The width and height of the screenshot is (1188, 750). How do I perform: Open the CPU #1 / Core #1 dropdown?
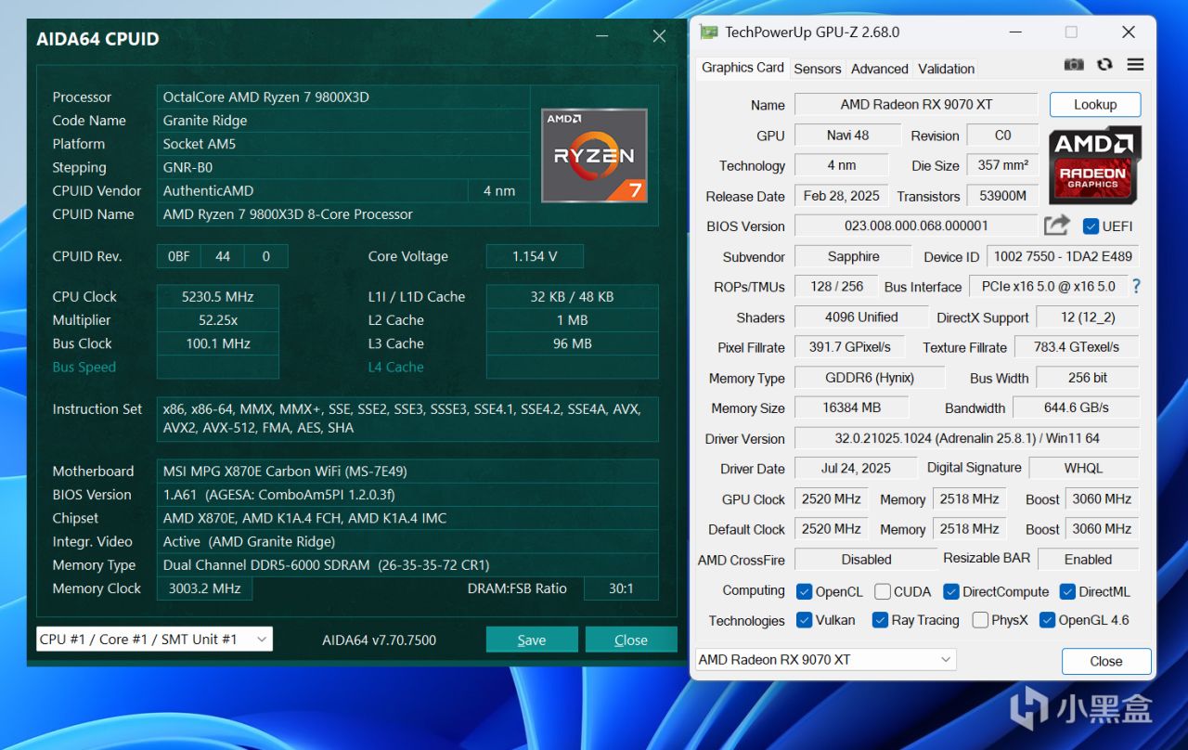coord(154,639)
